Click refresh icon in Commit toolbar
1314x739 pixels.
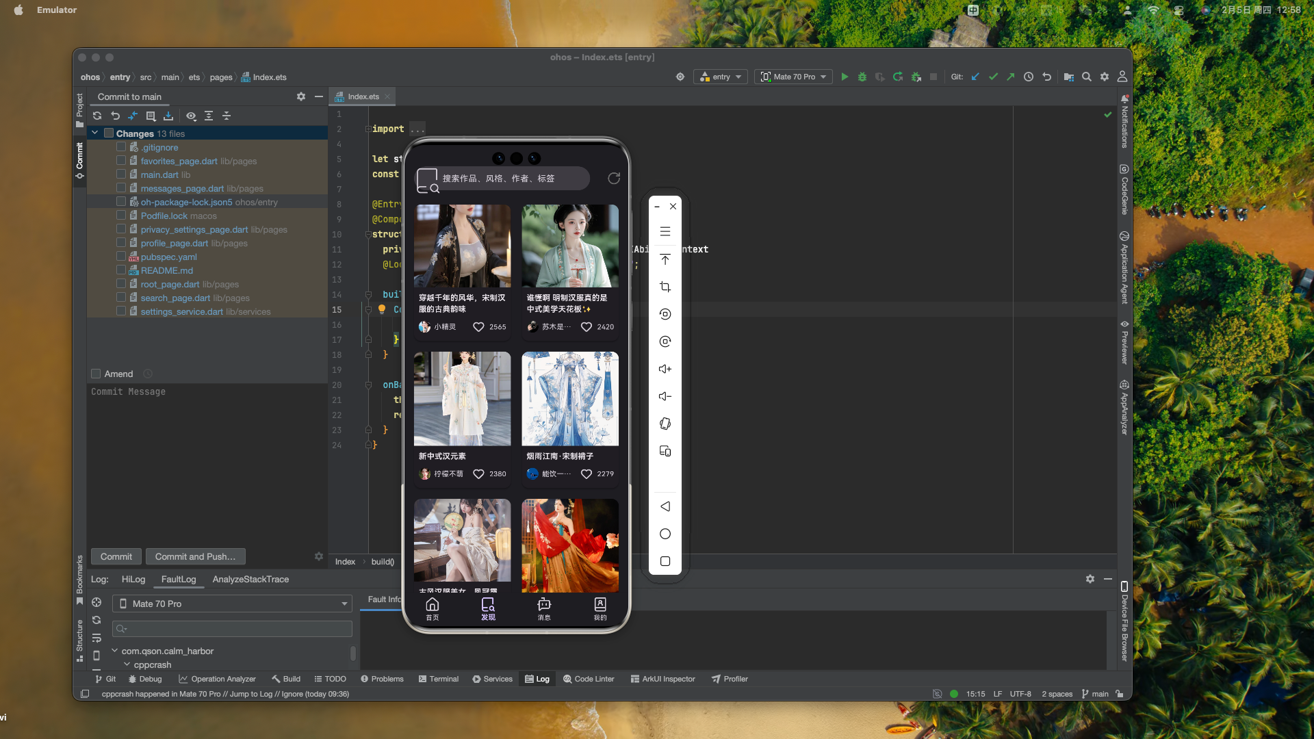click(x=97, y=116)
